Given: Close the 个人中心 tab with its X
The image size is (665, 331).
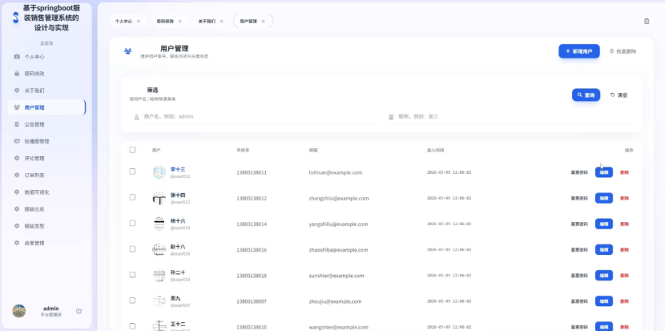Looking at the screenshot, I should (139, 21).
